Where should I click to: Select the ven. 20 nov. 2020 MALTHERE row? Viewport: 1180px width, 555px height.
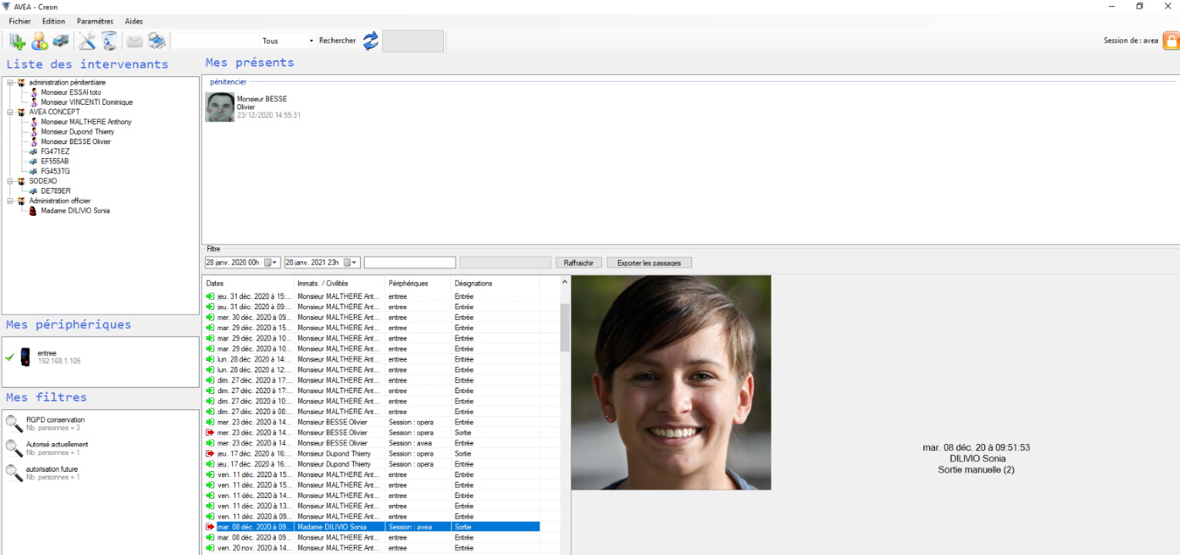[x=371, y=548]
